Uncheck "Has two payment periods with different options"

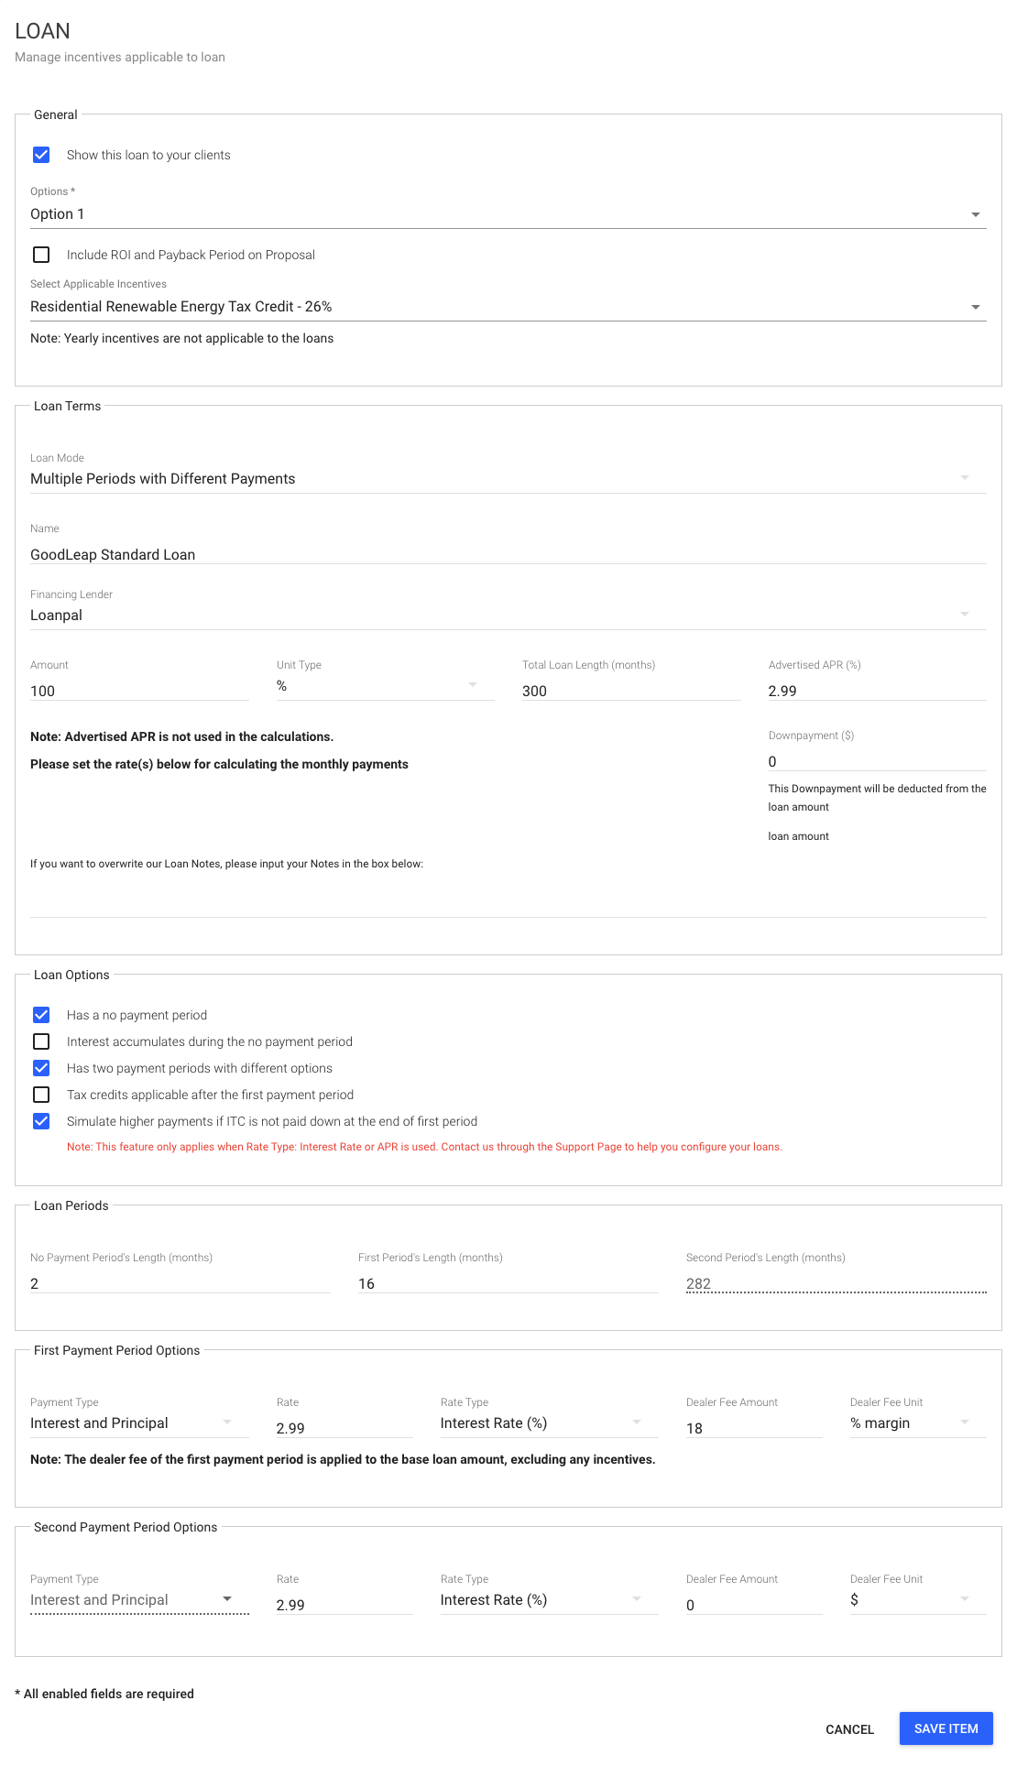(x=41, y=1068)
